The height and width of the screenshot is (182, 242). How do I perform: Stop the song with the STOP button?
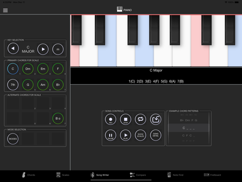[x=125, y=119]
